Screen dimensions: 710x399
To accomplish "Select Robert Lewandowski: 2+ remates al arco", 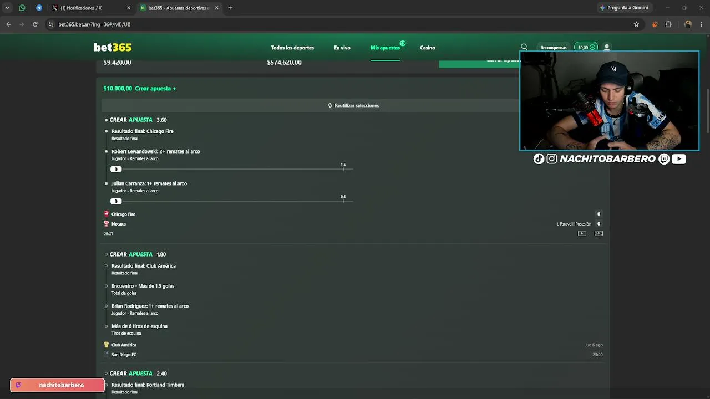I will (156, 151).
